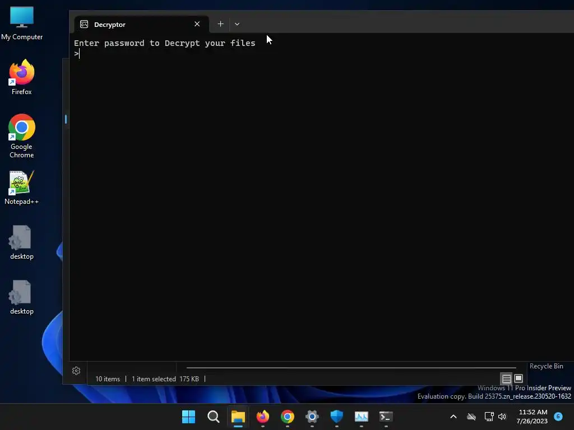Open a new terminal tab

(220, 24)
